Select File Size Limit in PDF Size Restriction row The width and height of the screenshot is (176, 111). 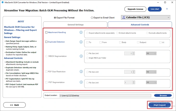[87, 72]
